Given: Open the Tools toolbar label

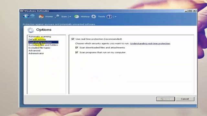Looking at the screenshot, I should (101, 16).
